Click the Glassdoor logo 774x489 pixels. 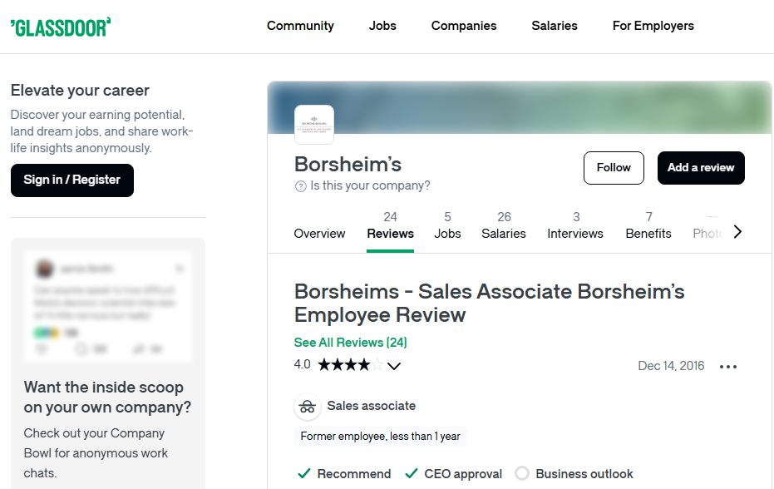(61, 27)
